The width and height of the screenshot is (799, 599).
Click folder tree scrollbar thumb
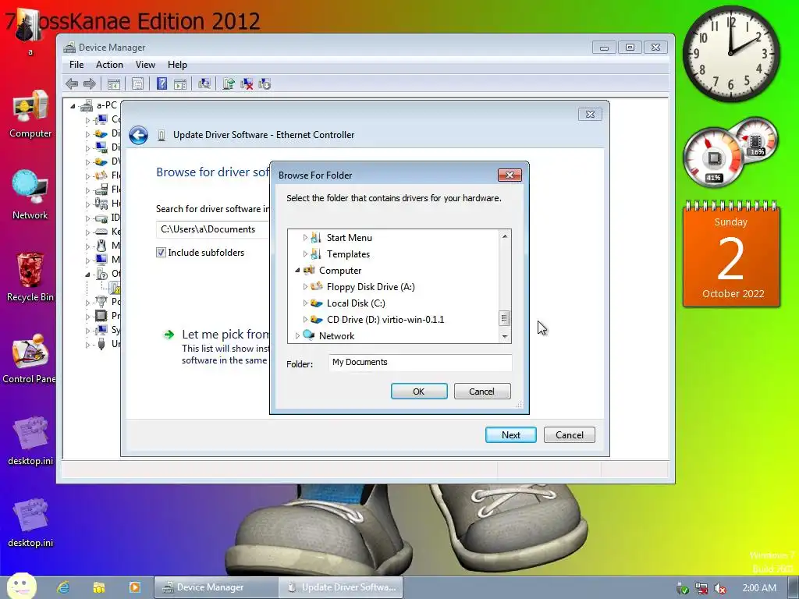(504, 318)
